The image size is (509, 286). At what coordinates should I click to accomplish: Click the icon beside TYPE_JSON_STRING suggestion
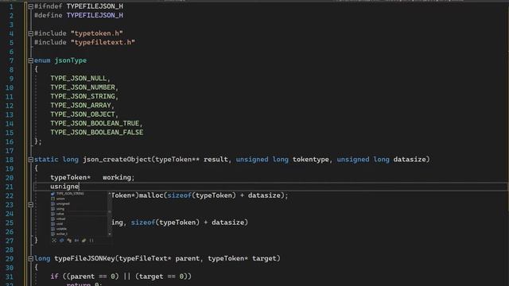(x=52, y=194)
